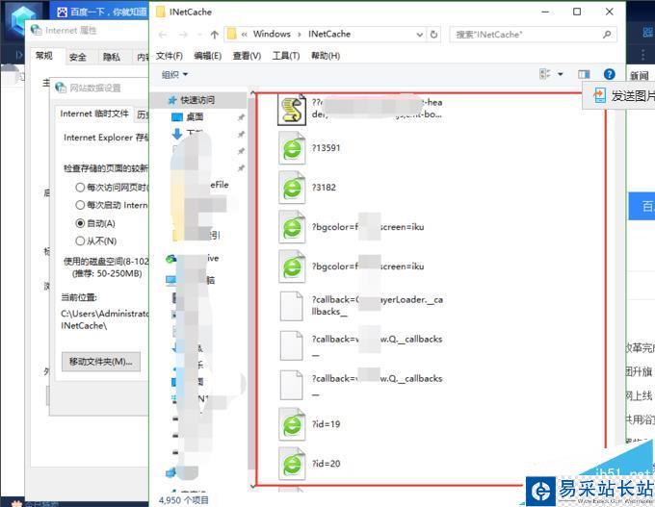
Task: Select the first ?bgcolor= file icon
Action: tap(292, 227)
